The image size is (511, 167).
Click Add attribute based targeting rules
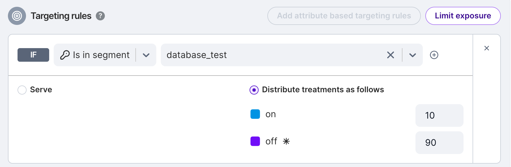pyautogui.click(x=344, y=16)
